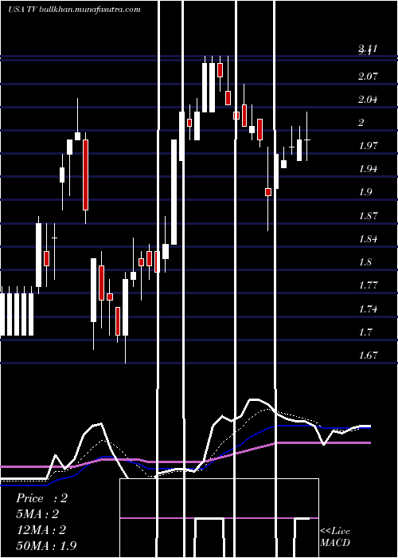Click the 1.87 price axis label

click(x=368, y=216)
